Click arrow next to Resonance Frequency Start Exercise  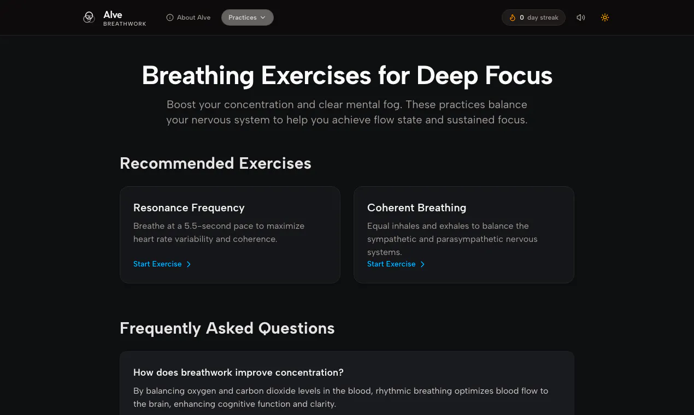[x=189, y=264]
